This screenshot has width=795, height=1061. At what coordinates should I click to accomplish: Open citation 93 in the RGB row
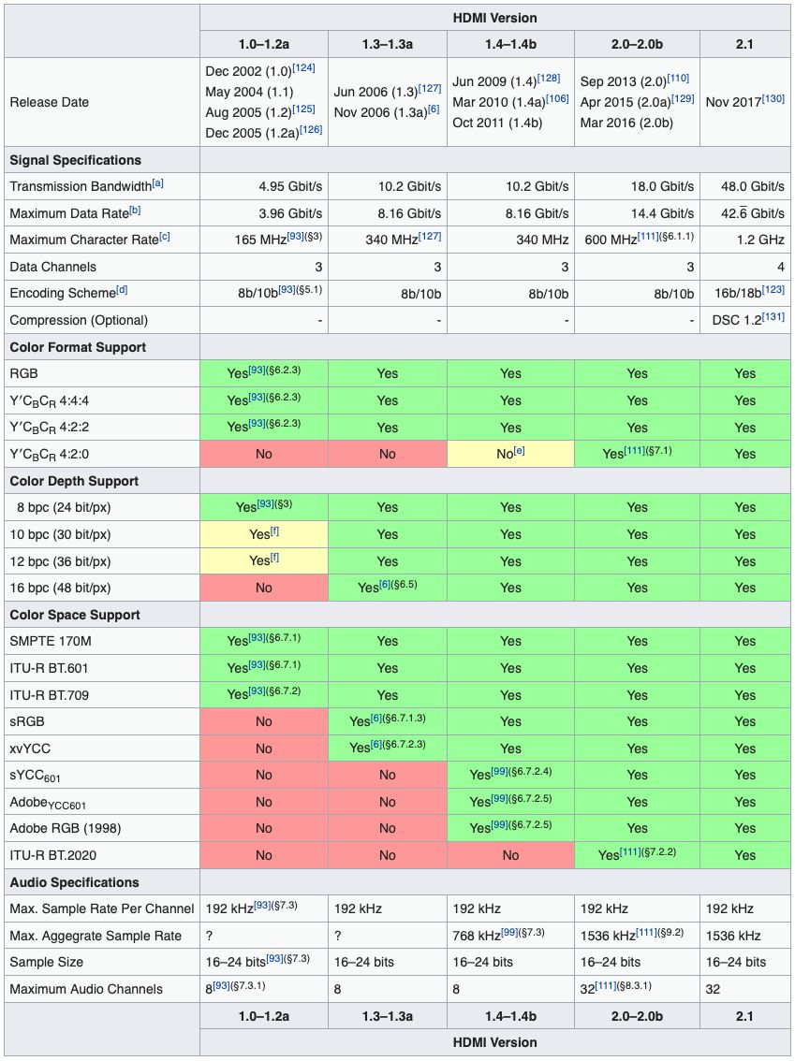[257, 371]
